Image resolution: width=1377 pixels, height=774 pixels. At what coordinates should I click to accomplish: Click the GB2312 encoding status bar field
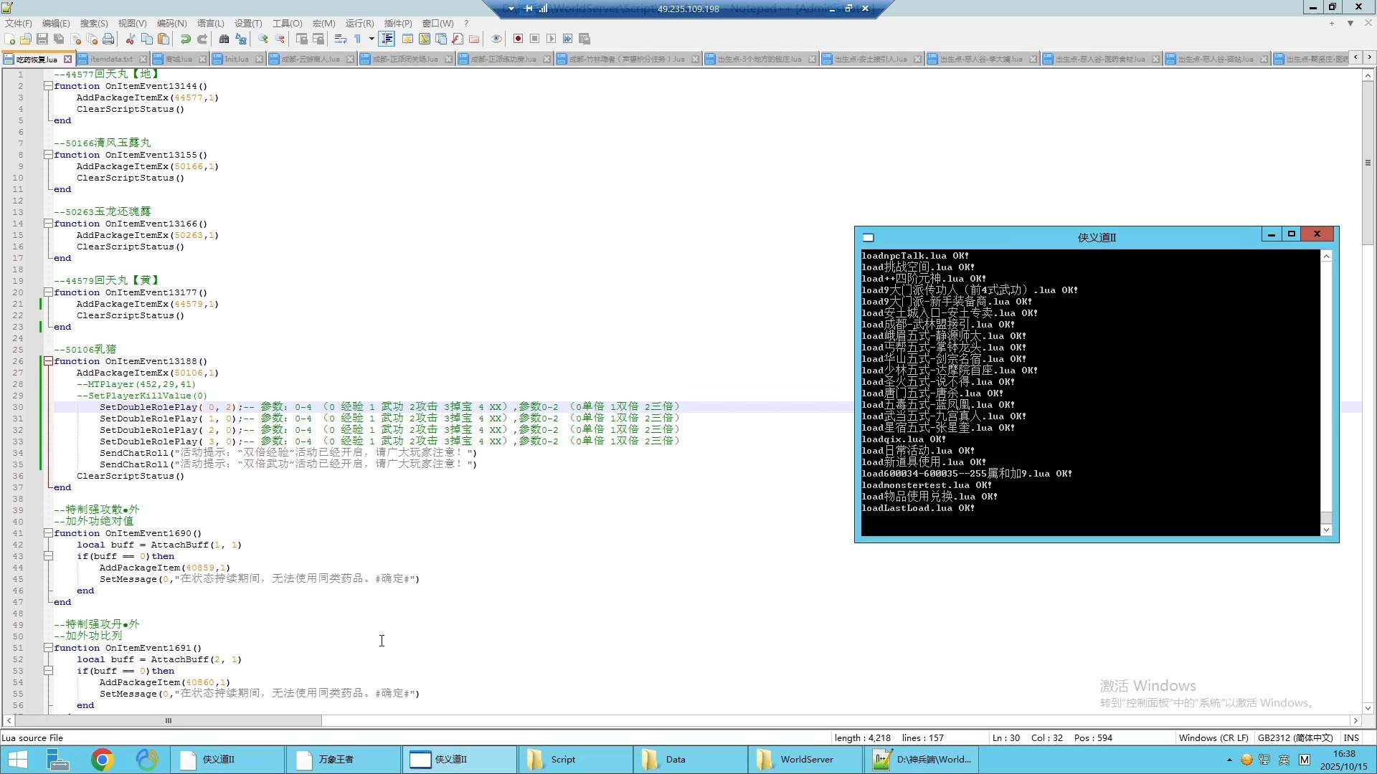[x=1295, y=737]
